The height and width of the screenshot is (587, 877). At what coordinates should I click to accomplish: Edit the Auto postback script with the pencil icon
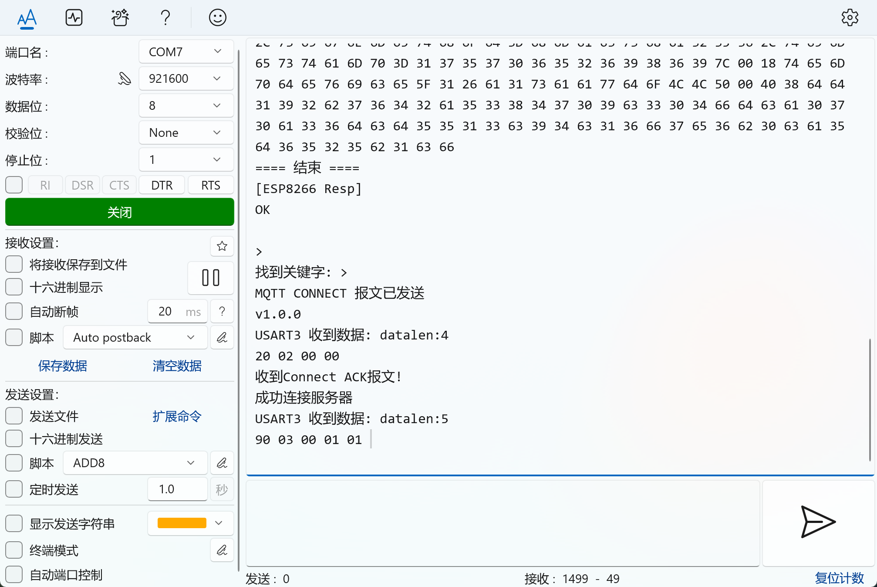tap(222, 337)
